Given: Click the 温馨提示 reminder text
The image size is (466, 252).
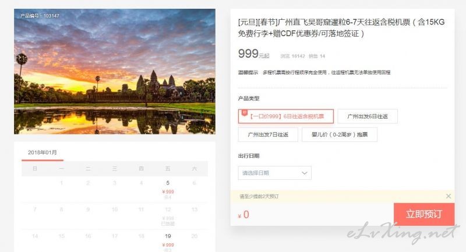Looking at the screenshot, I should tap(314, 72).
